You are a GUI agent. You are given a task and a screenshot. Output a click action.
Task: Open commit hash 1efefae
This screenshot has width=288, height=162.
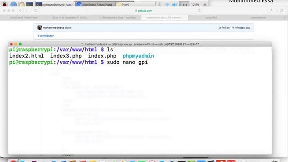[224, 28]
